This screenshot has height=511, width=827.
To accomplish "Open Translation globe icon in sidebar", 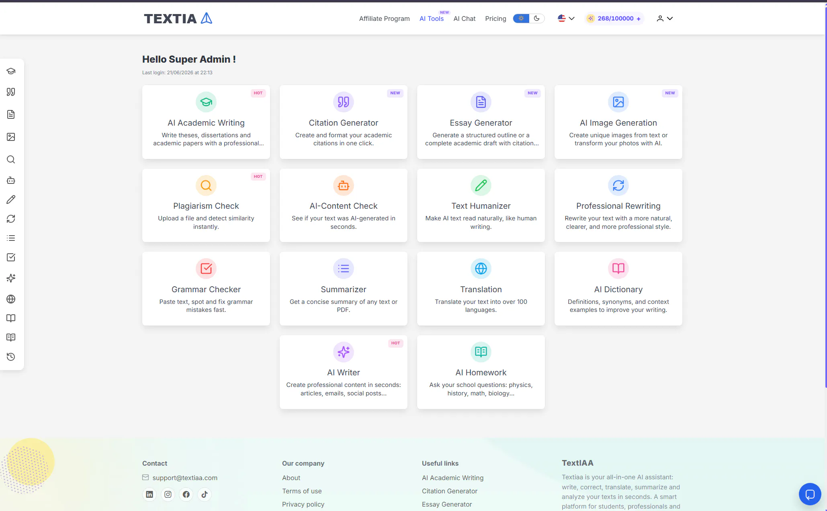I will (11, 299).
